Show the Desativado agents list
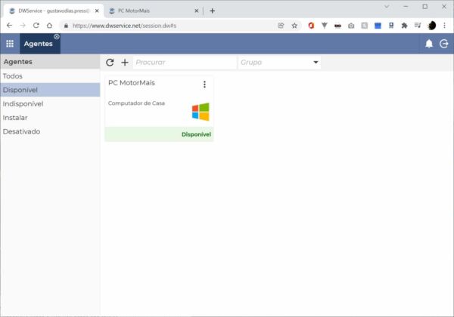 (21, 131)
